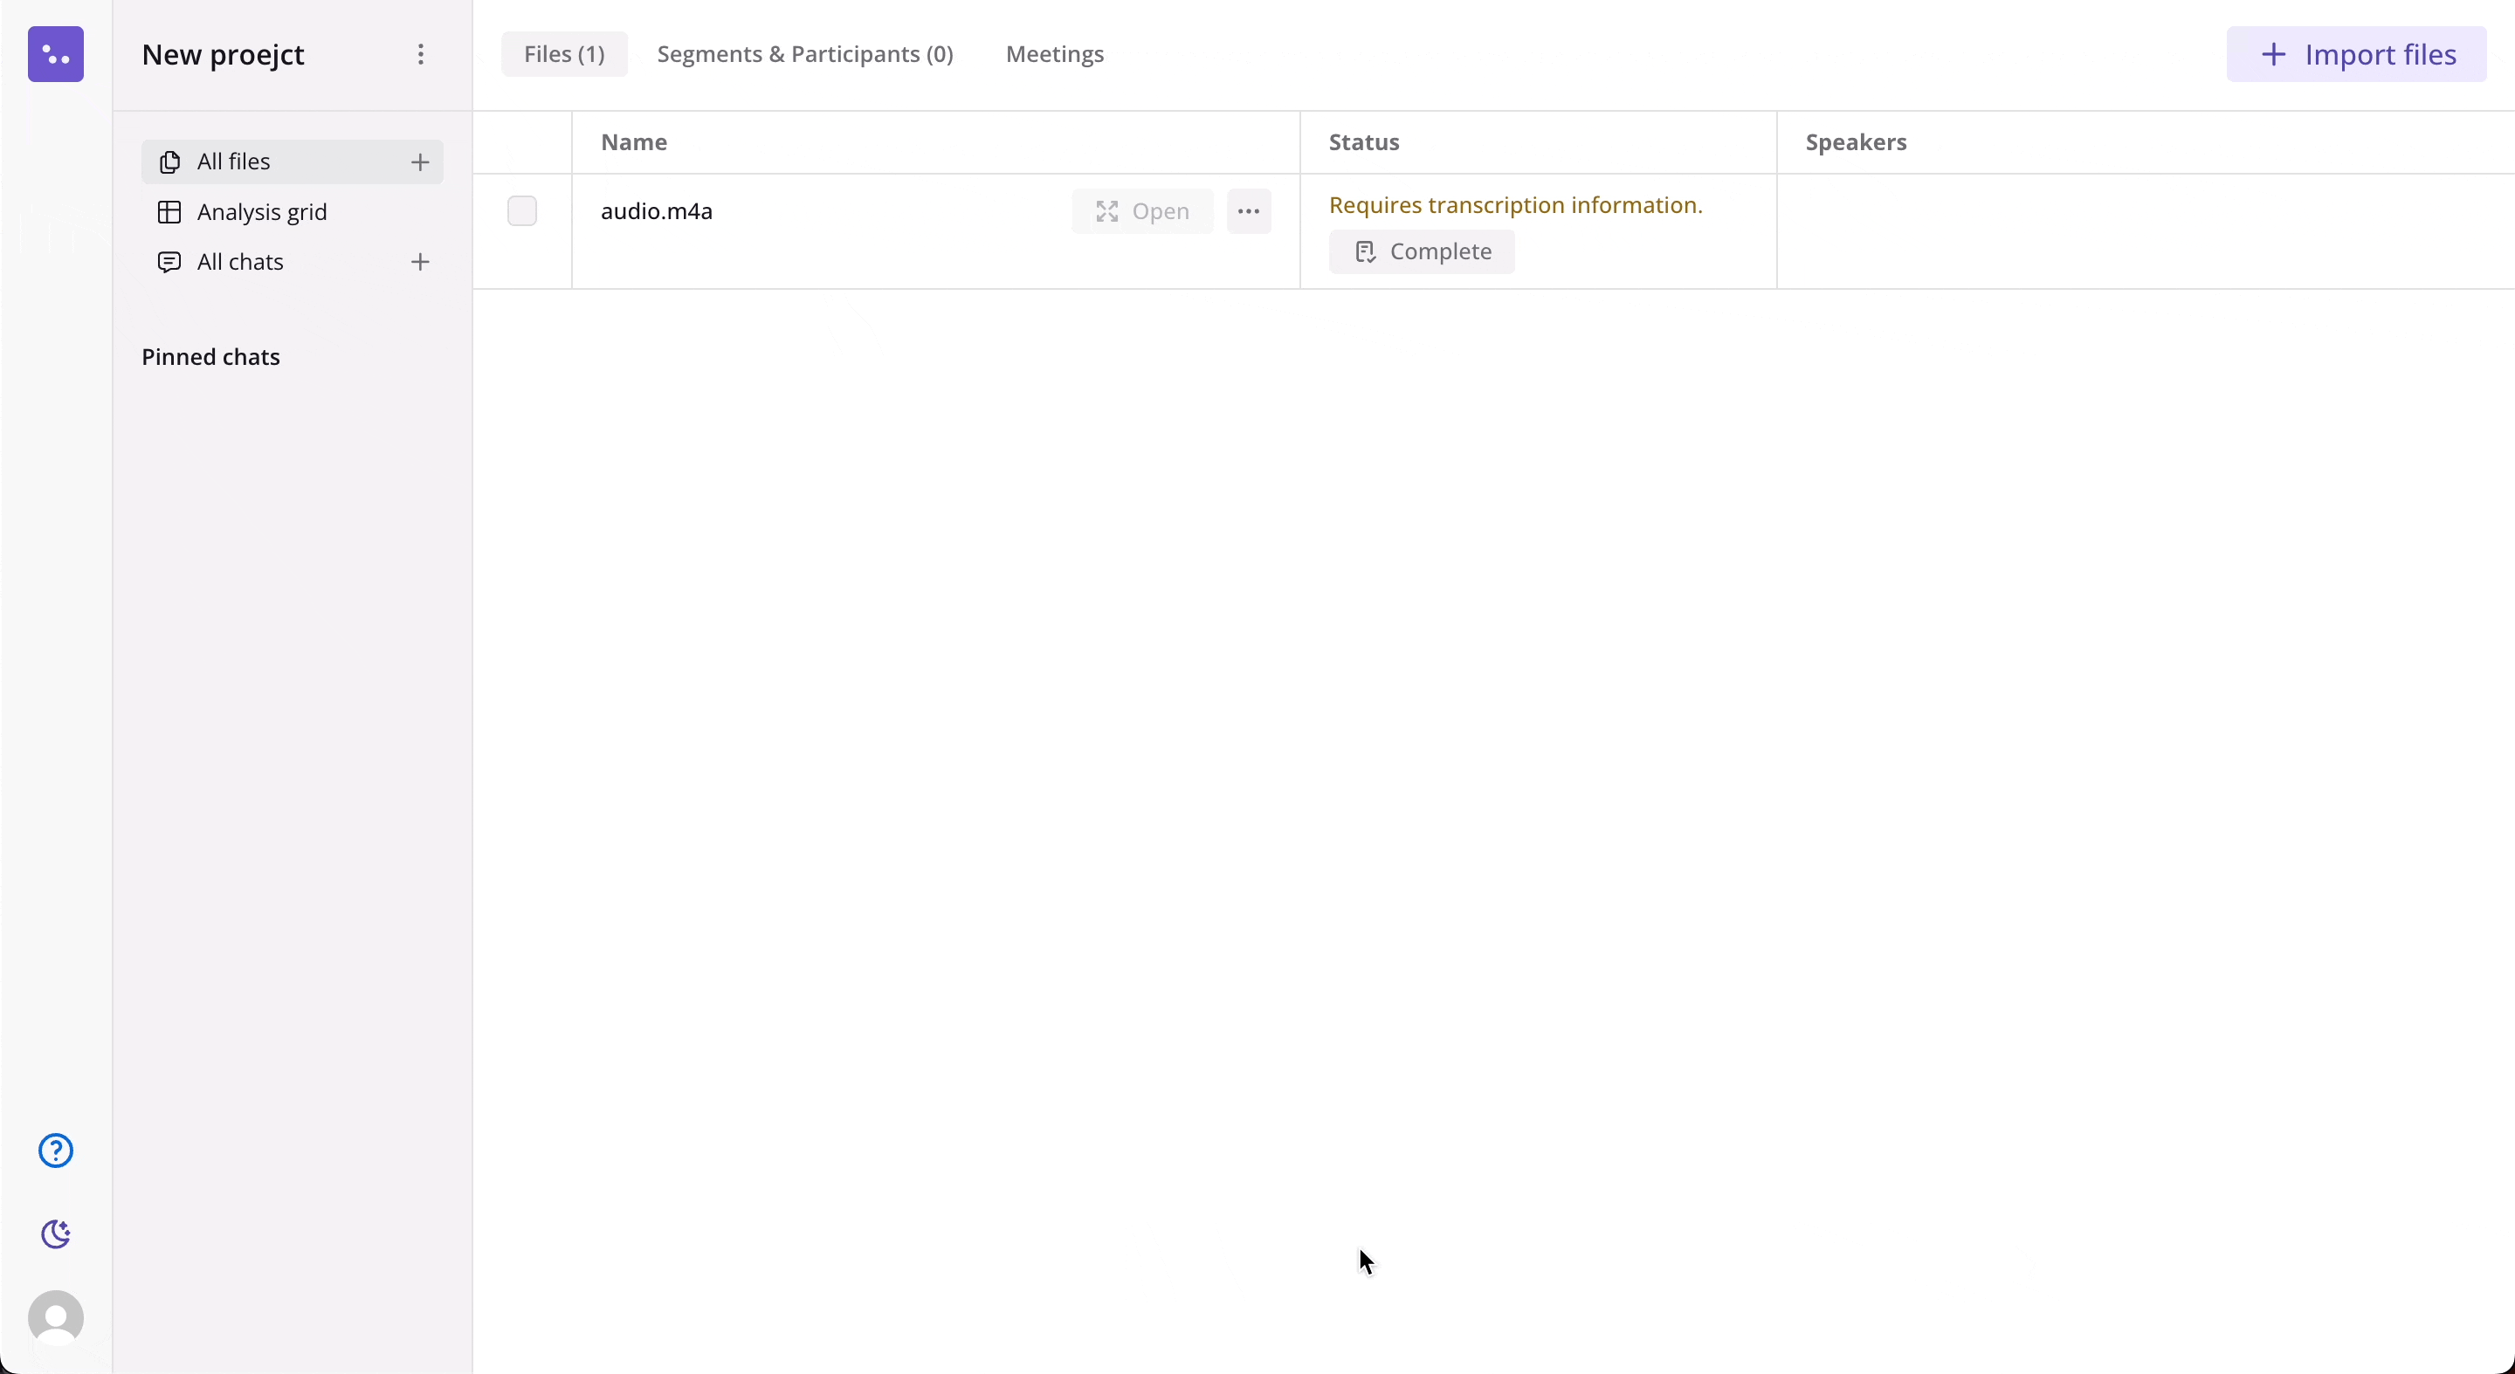Image resolution: width=2515 pixels, height=1374 pixels.
Task: Open the user profile avatar
Action: [56, 1317]
